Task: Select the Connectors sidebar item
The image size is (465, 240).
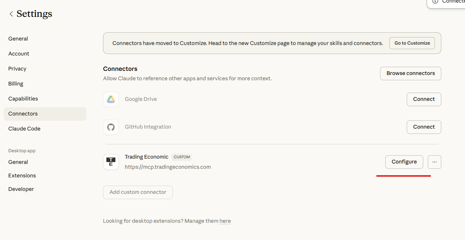Action: [23, 114]
